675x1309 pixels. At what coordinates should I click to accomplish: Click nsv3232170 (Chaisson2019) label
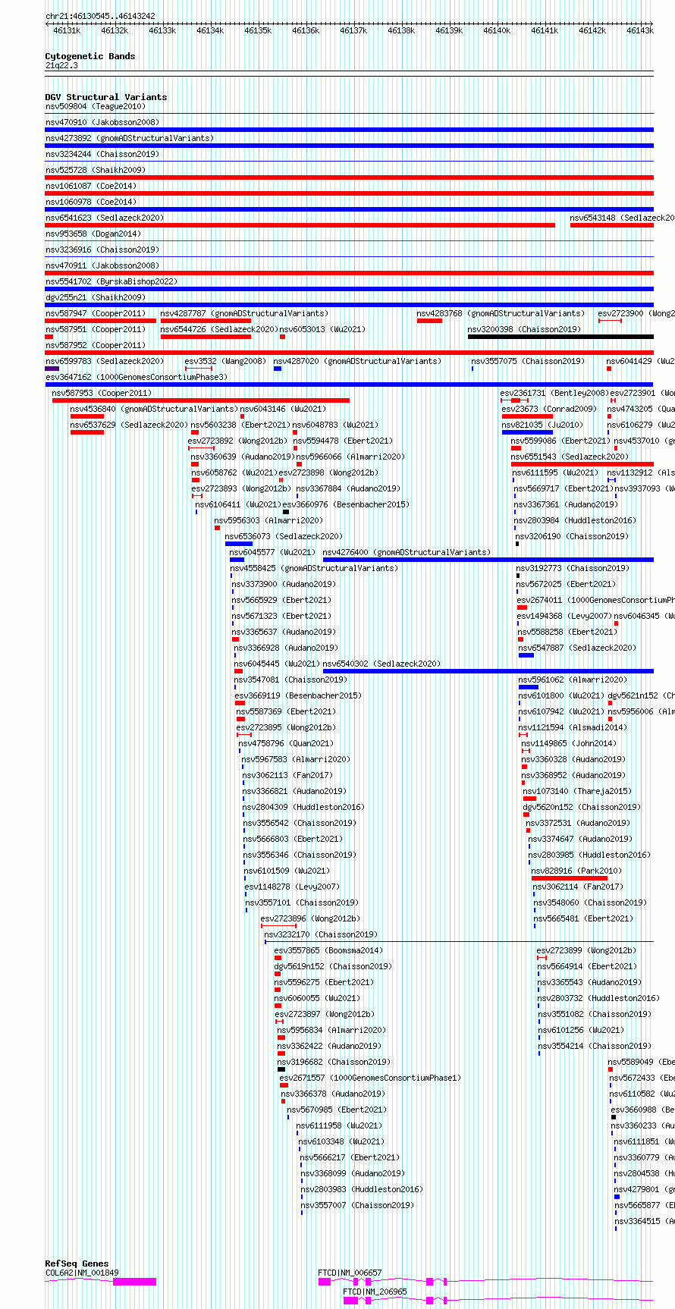point(321,934)
